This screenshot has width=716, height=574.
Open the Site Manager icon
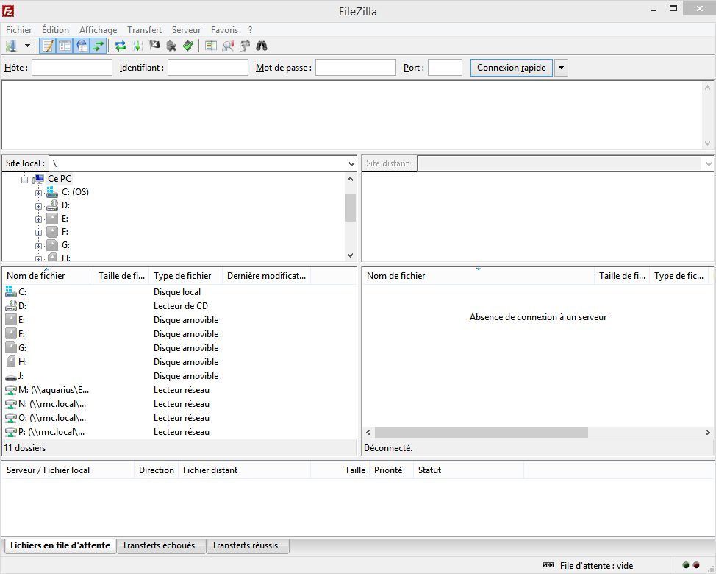(12, 46)
